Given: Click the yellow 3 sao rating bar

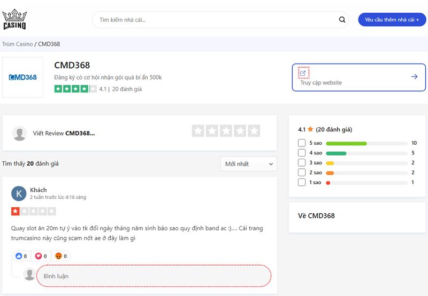Looking at the screenshot, I should click(330, 163).
